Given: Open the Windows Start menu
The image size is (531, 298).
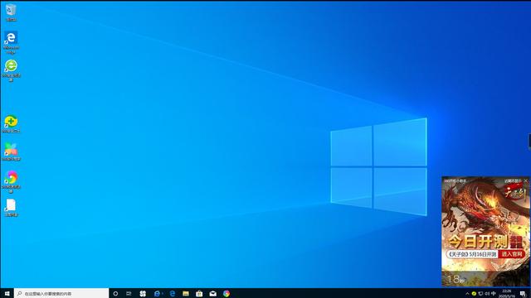Looking at the screenshot, I should (7, 293).
